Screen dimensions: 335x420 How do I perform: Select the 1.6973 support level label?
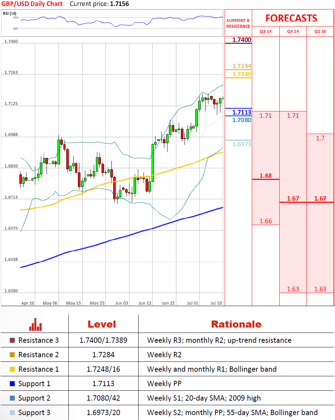[x=242, y=144]
